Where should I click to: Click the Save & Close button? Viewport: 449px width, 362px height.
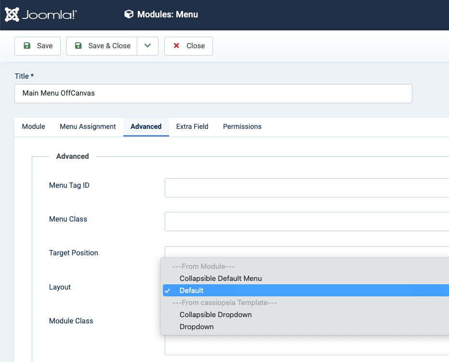click(102, 46)
